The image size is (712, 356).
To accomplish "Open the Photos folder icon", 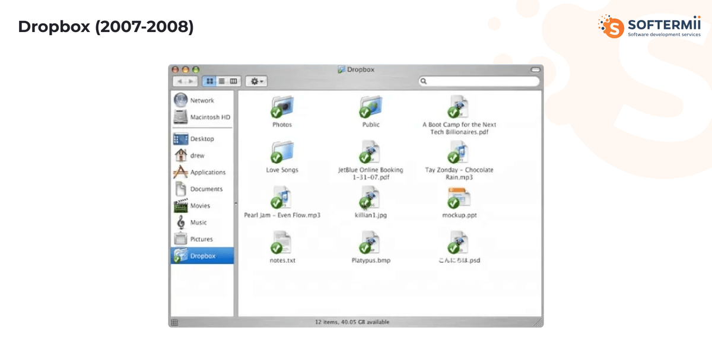I will point(282,107).
